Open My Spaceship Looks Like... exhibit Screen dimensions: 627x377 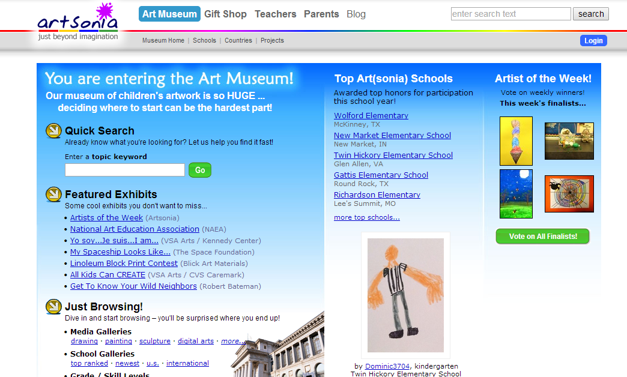click(x=120, y=252)
